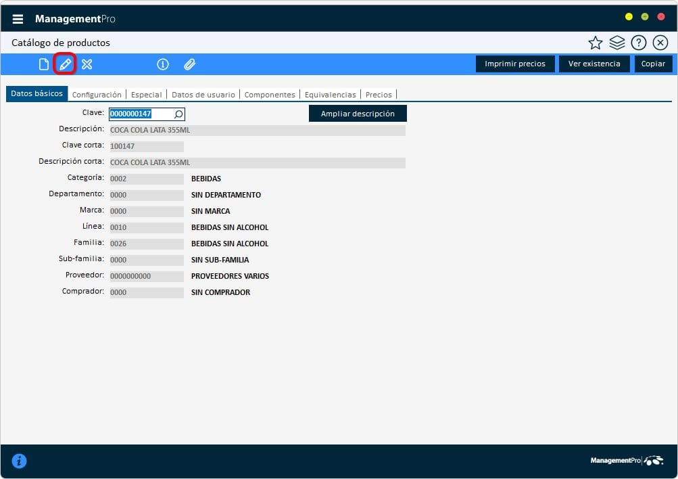The image size is (678, 479).
Task: Open help with the question mark icon
Action: [x=638, y=43]
